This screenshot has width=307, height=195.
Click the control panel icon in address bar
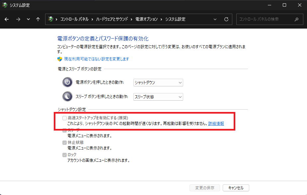tap(51, 19)
